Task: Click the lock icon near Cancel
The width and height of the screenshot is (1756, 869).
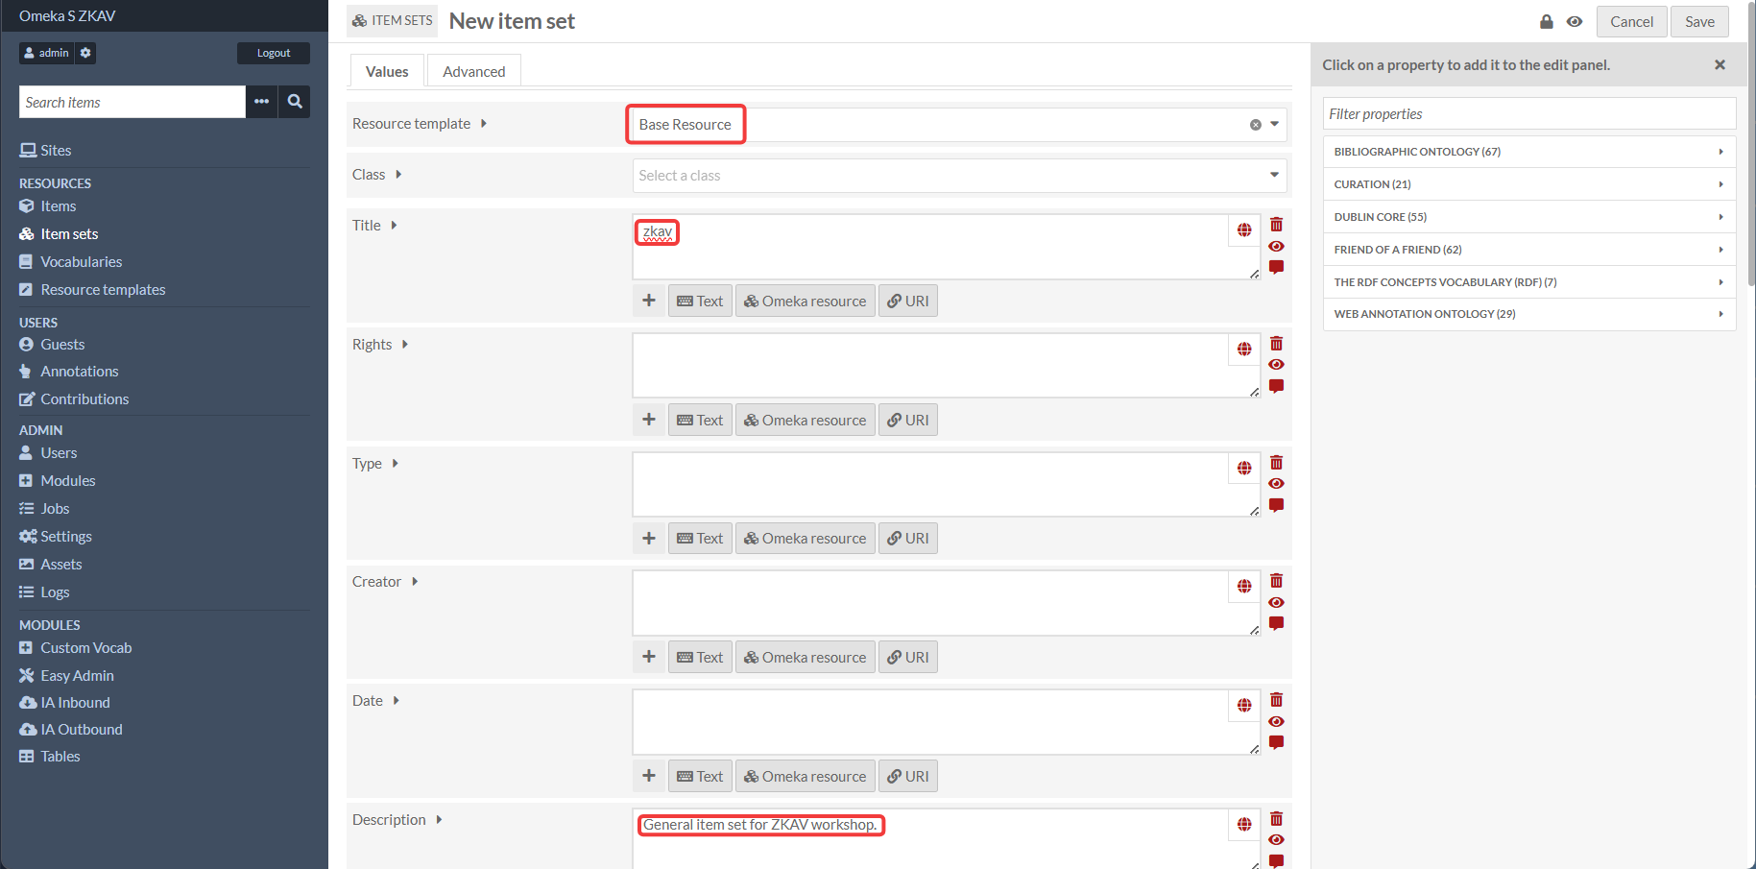Action: (x=1547, y=21)
